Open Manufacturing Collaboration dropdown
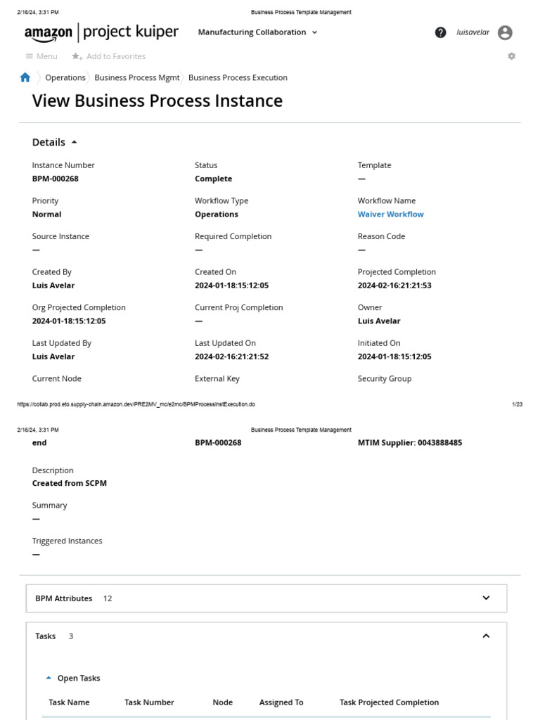The image size is (540, 720). (257, 32)
